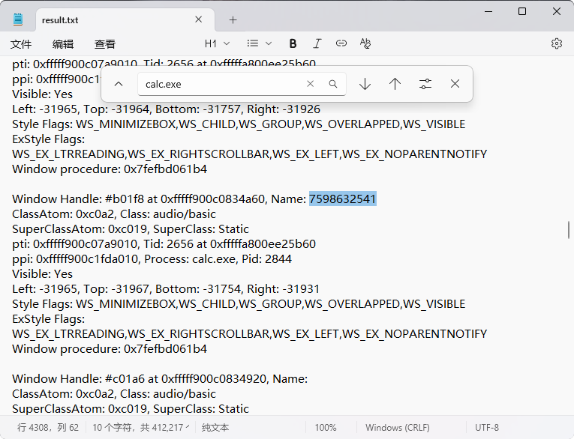The height and width of the screenshot is (439, 574).
Task: Click Windows (CRLF) line ending indicator
Action: click(398, 427)
